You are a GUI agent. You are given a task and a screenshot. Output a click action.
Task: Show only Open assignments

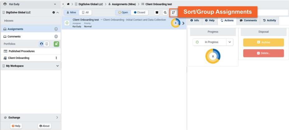(123, 13)
